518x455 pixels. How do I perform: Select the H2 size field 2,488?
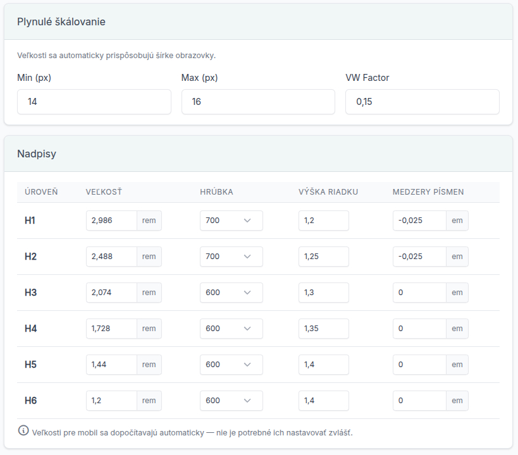(x=112, y=257)
